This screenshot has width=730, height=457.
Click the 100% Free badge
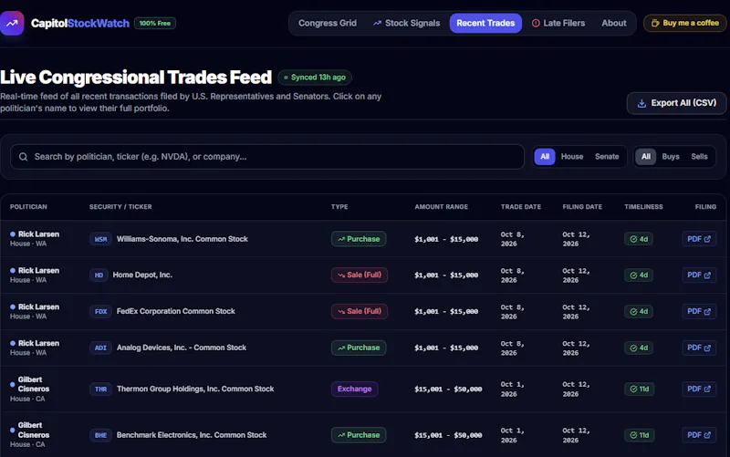click(155, 24)
